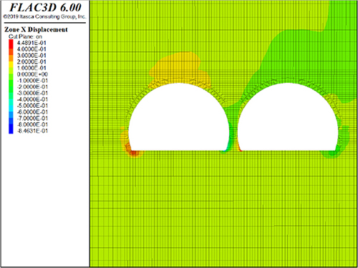The width and height of the screenshot is (358, 268).
Task: Click the Zone X Displacement legend heading
Action: point(36,29)
